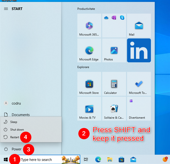Click the Windows Start button

6,160
